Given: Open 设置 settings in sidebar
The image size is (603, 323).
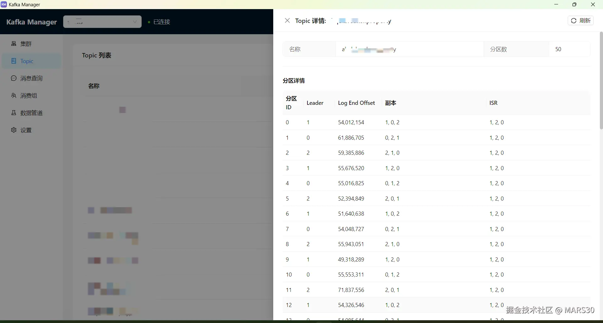Looking at the screenshot, I should [x=31, y=130].
